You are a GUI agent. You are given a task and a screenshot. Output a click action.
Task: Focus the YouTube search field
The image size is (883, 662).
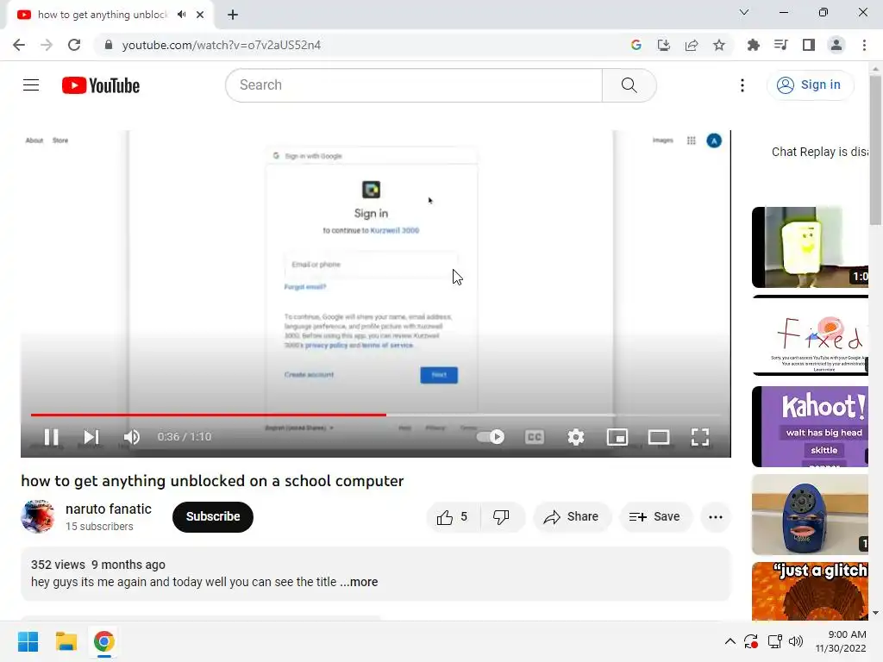click(414, 85)
